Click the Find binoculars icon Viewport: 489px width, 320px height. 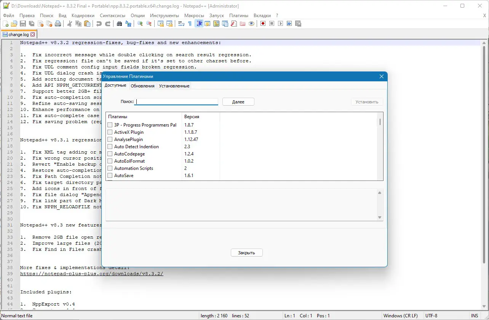tap(119, 24)
